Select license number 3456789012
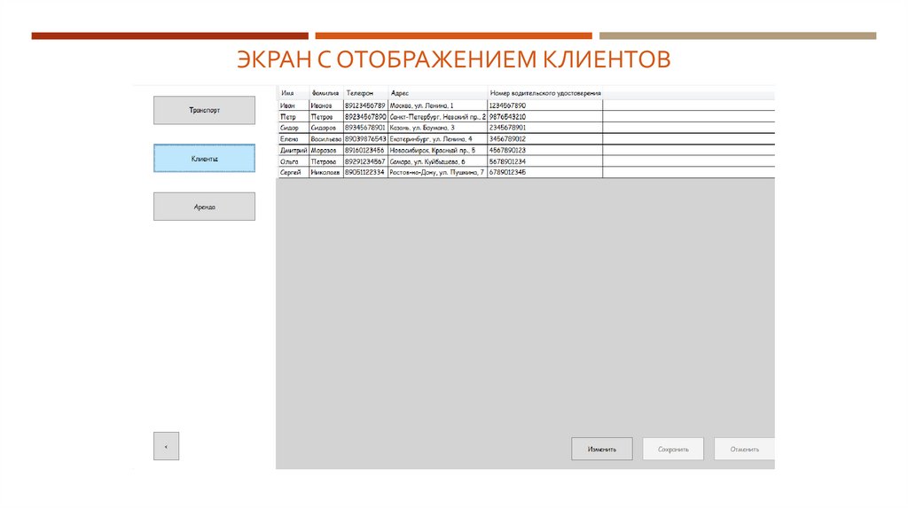The height and width of the screenshot is (509, 908). click(545, 139)
